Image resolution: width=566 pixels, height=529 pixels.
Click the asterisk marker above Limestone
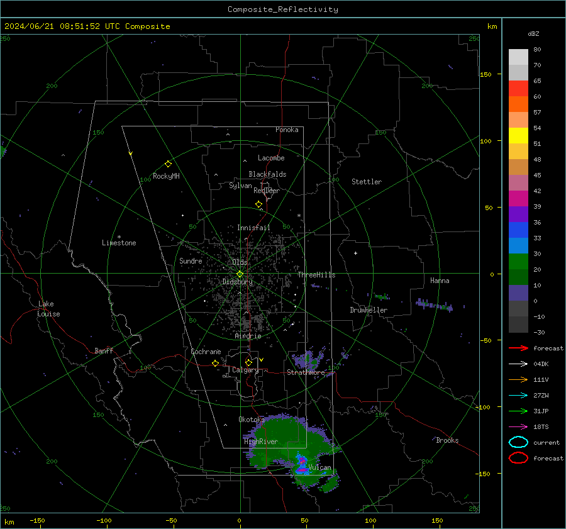(x=119, y=237)
